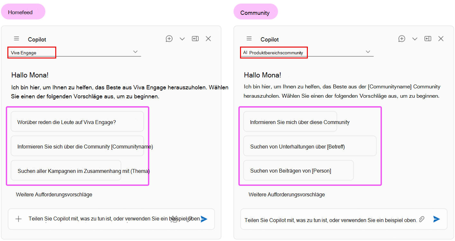Choose 'Informieren Sie sich über die Community' suggestion
The height and width of the screenshot is (241, 455).
point(77,146)
